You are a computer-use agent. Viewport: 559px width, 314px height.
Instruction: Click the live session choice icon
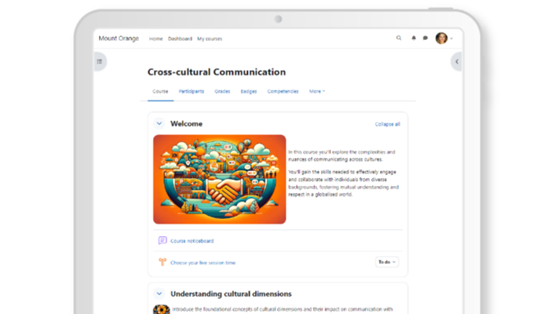[163, 262]
